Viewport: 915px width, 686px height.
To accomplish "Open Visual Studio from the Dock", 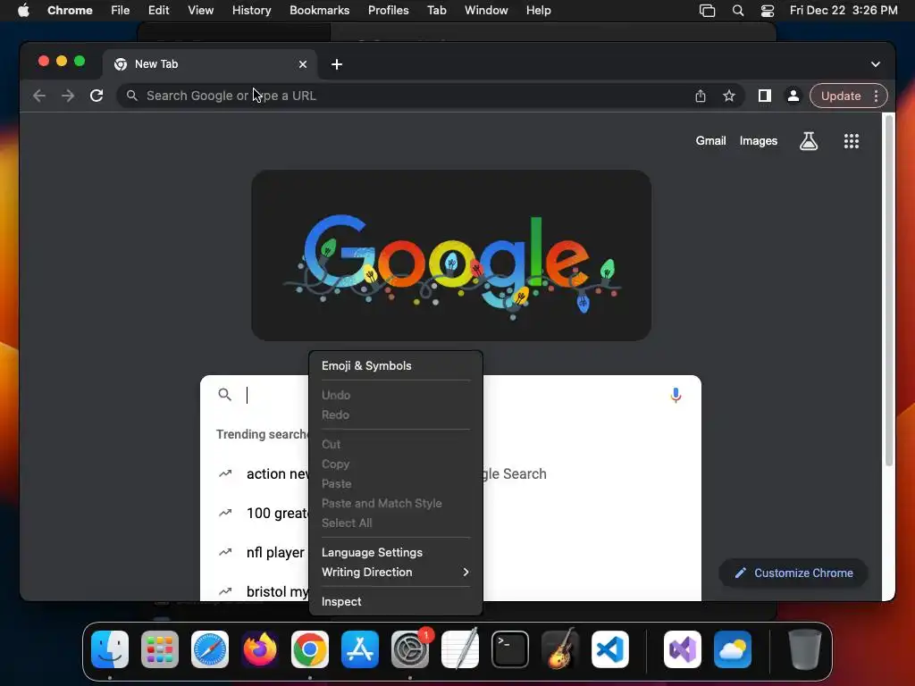I will 683,648.
